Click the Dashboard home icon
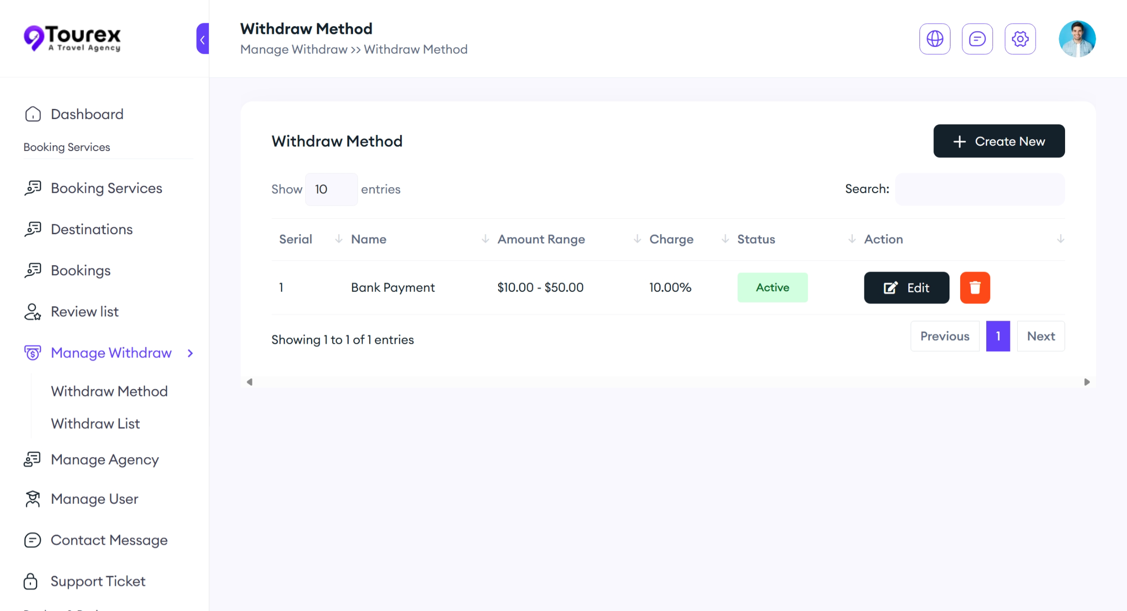 pyautogui.click(x=32, y=114)
